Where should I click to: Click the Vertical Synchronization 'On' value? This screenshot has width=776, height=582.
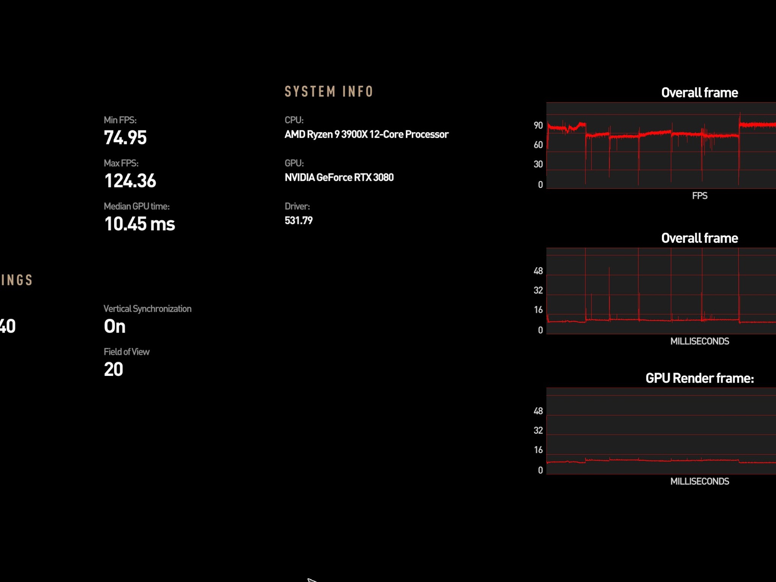pyautogui.click(x=115, y=326)
